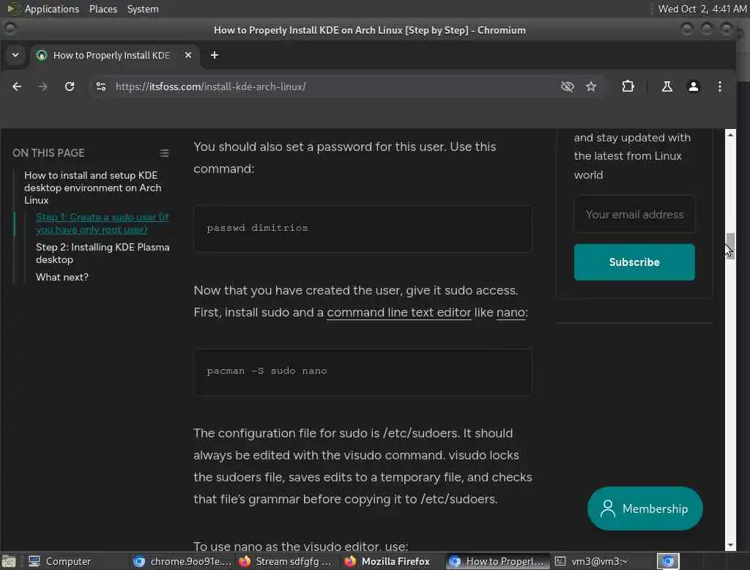Click the pacman -S sudo nano code block

[363, 372]
